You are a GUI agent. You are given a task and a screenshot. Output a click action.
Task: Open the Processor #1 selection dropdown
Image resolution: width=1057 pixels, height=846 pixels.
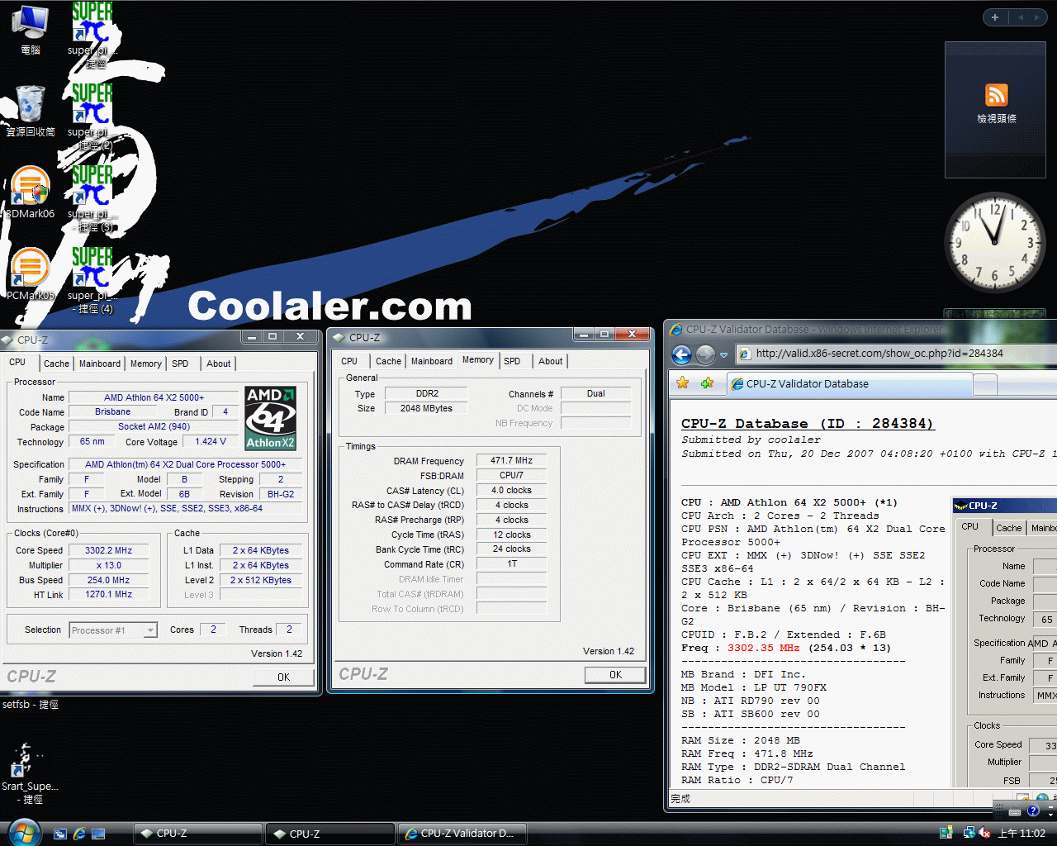pos(113,630)
